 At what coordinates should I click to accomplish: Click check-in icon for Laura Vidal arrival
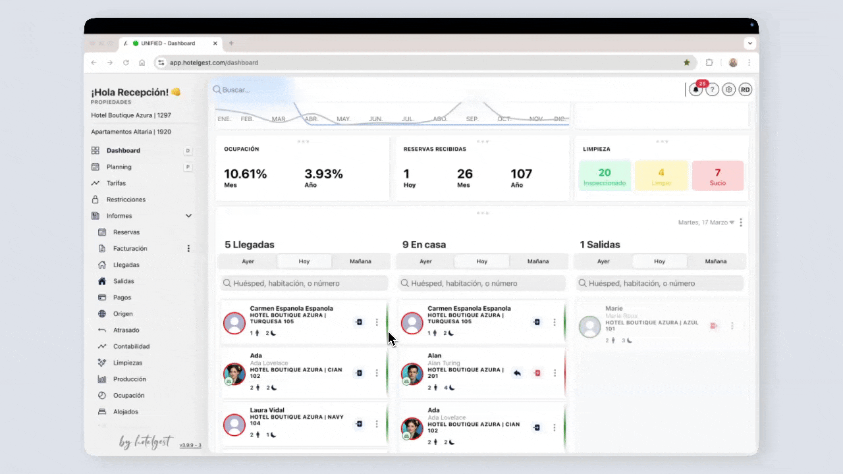pos(359,424)
